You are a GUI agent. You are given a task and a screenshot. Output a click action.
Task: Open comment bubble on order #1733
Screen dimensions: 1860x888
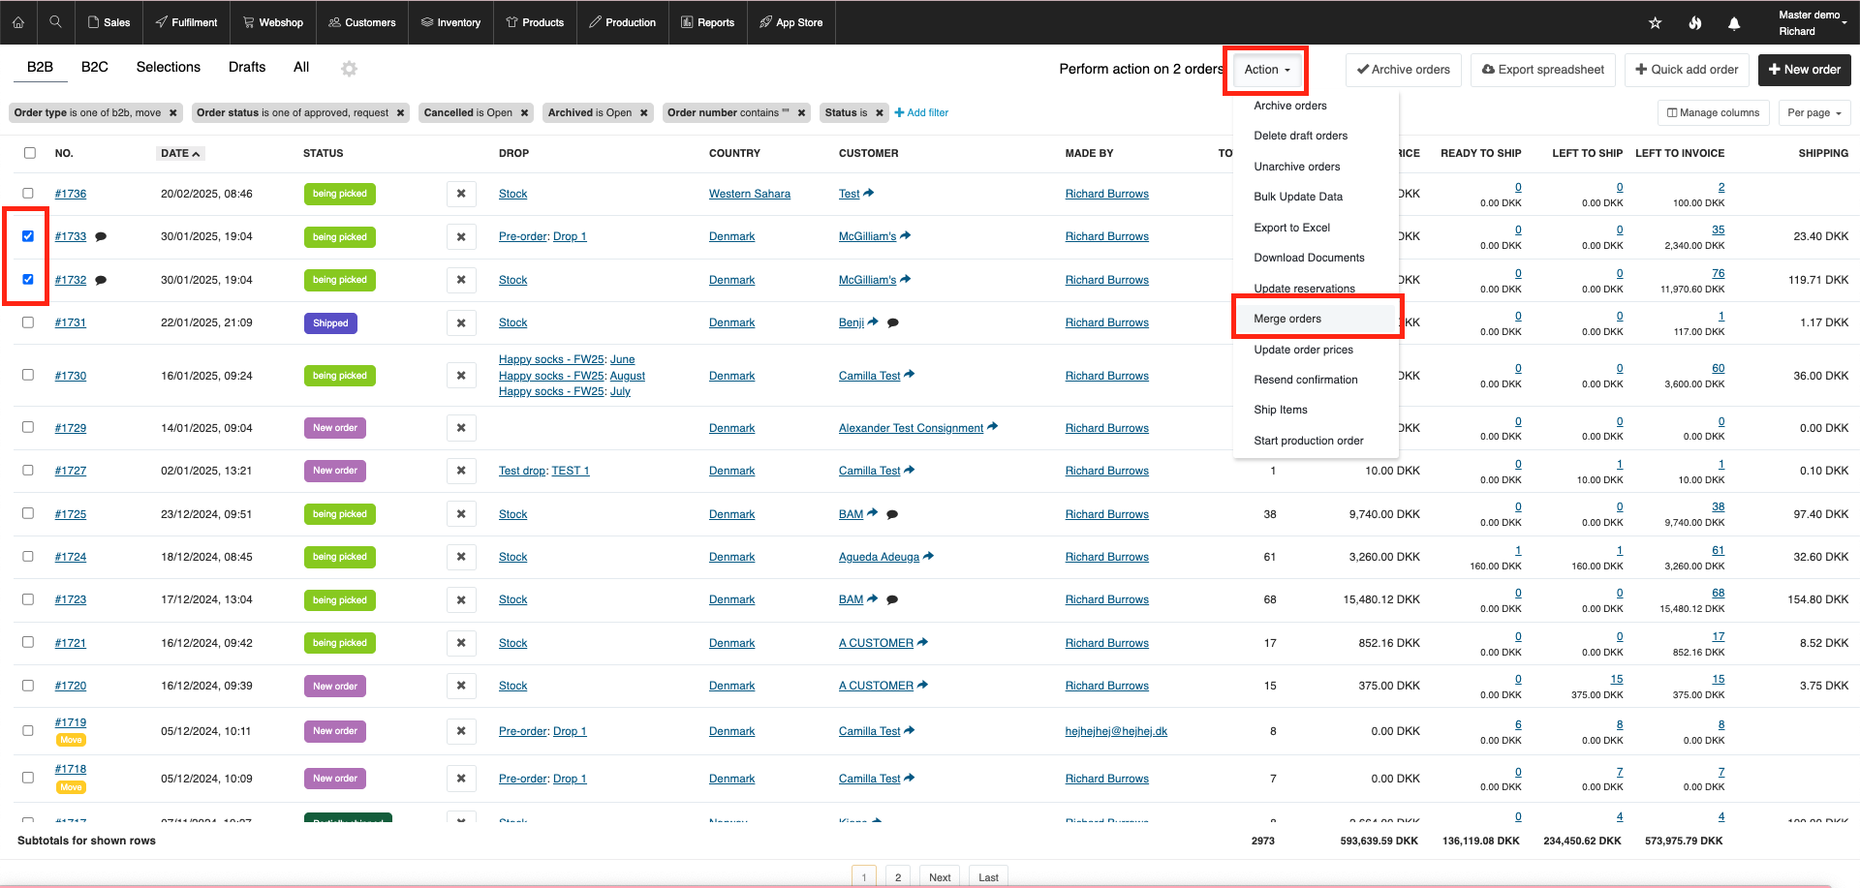click(x=101, y=236)
